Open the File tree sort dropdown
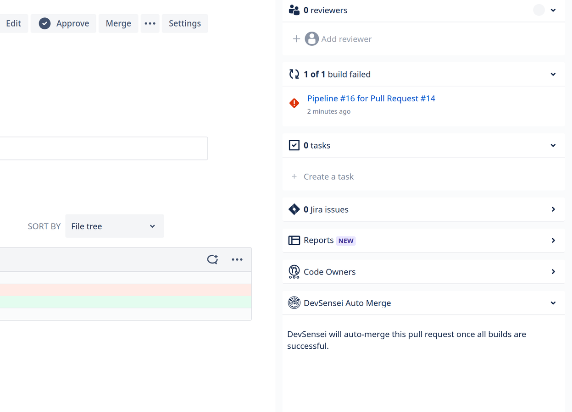This screenshot has width=572, height=412. 114,226
